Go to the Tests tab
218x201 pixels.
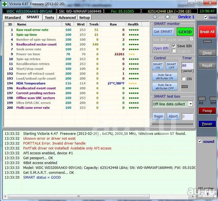[49, 17]
